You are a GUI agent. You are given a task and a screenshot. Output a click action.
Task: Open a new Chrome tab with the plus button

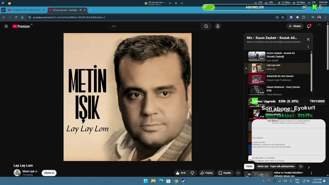(x=91, y=10)
